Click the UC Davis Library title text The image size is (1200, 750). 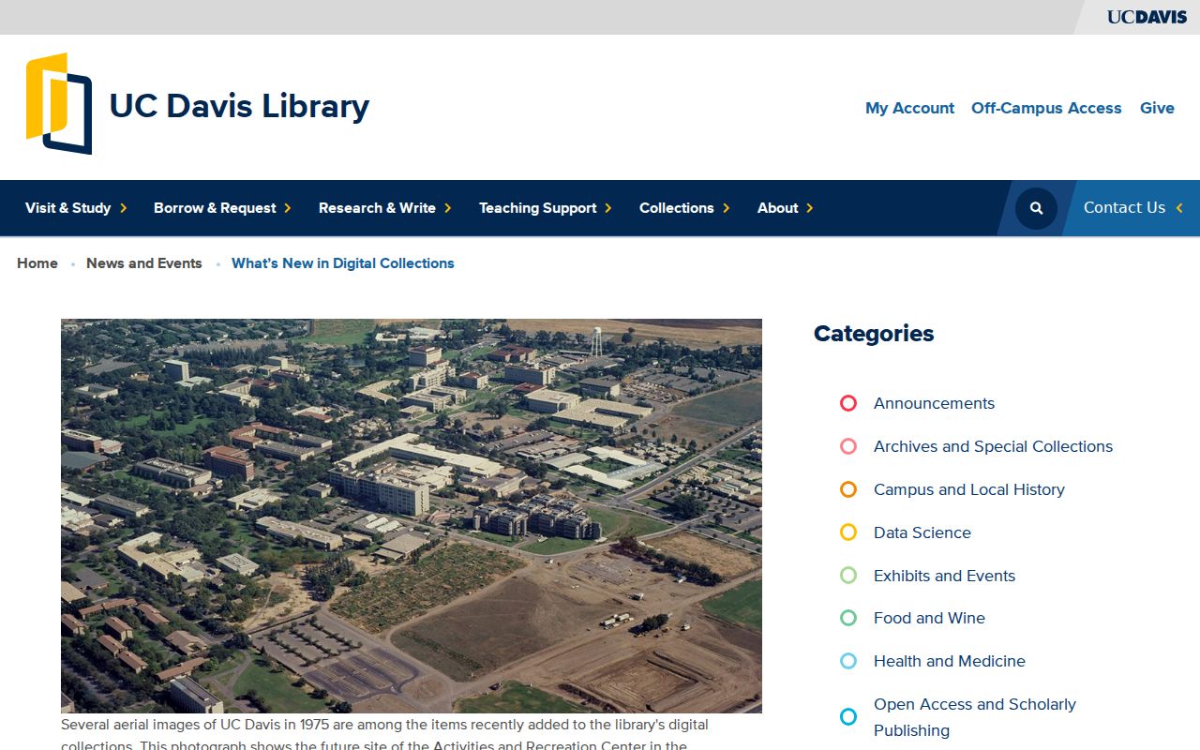(239, 106)
